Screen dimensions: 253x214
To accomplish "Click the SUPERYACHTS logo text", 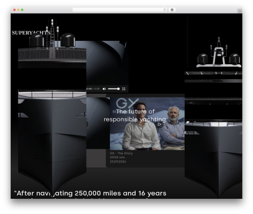I will tap(31, 33).
